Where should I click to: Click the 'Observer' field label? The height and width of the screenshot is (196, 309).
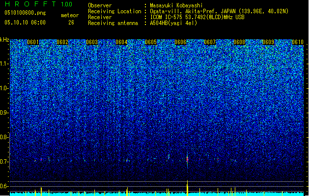point(100,5)
